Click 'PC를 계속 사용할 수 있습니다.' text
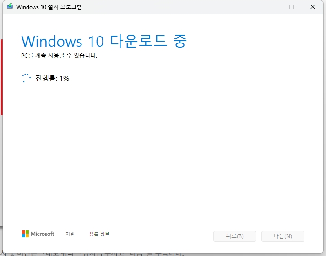The height and width of the screenshot is (256, 326). [59, 55]
